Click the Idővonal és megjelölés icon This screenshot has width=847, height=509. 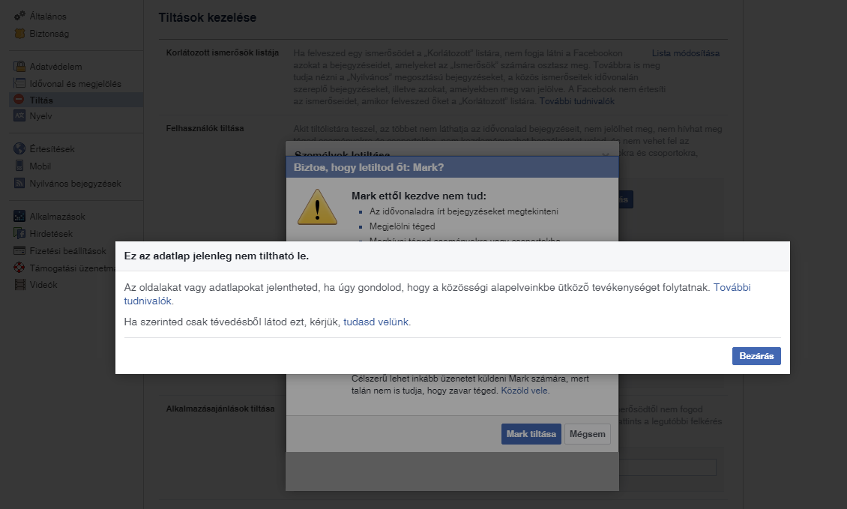[x=19, y=83]
